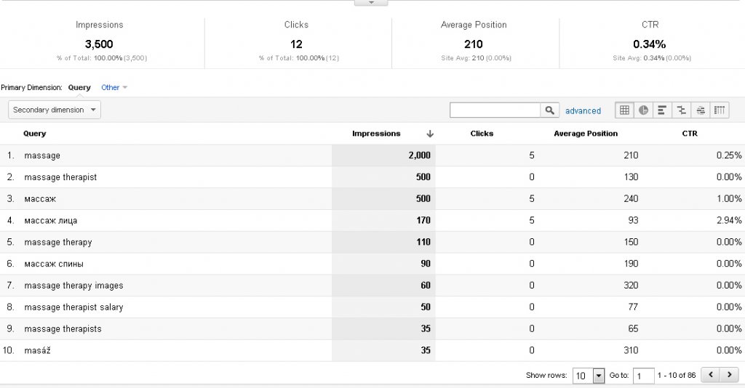Image resolution: width=745 pixels, height=388 pixels.
Task: Select Query as primary dimension
Action: coord(79,88)
